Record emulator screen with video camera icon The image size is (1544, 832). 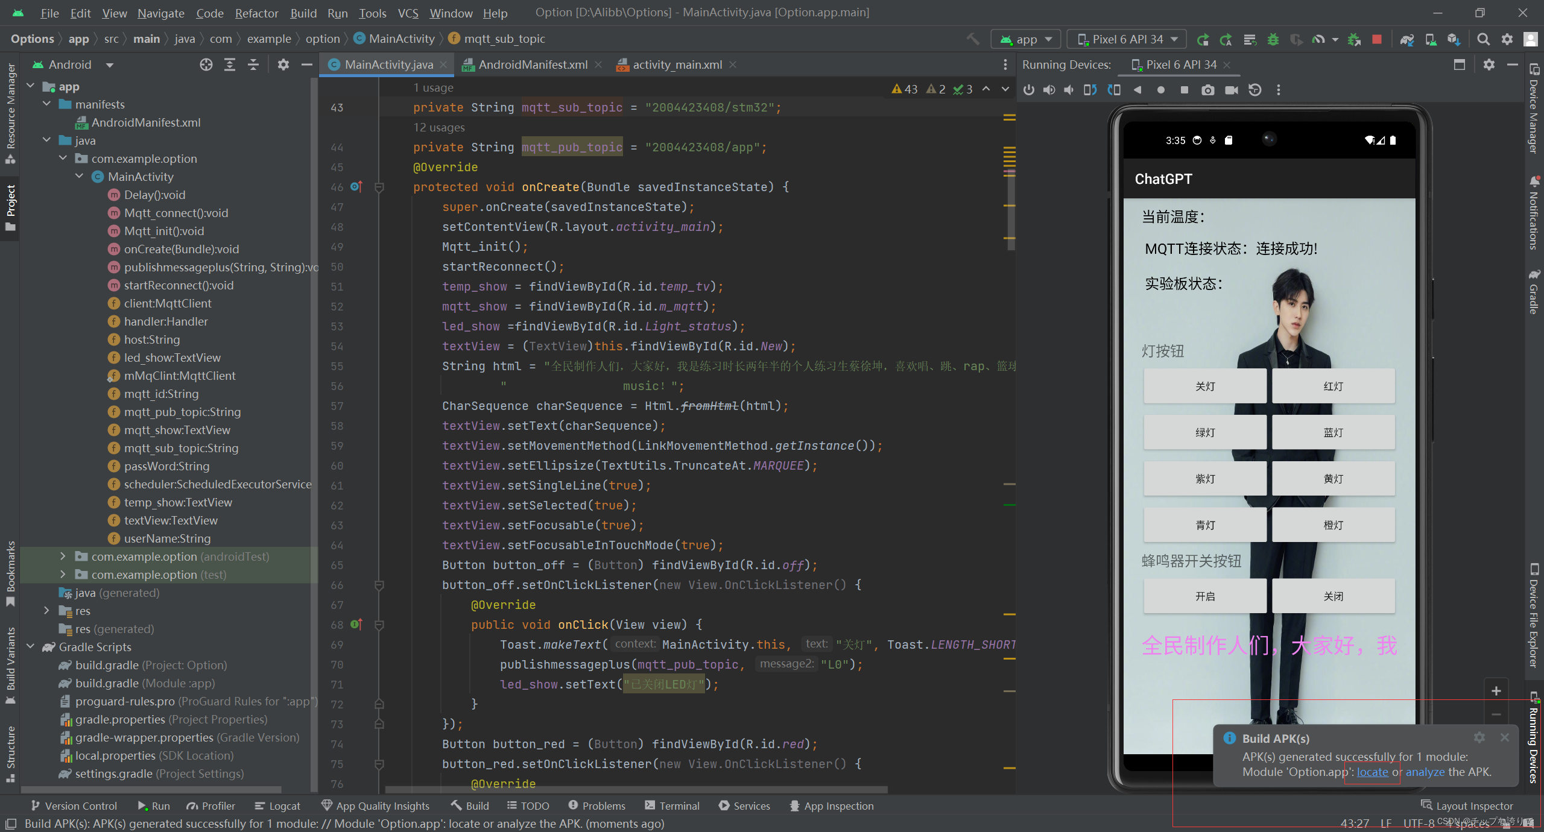point(1231,89)
